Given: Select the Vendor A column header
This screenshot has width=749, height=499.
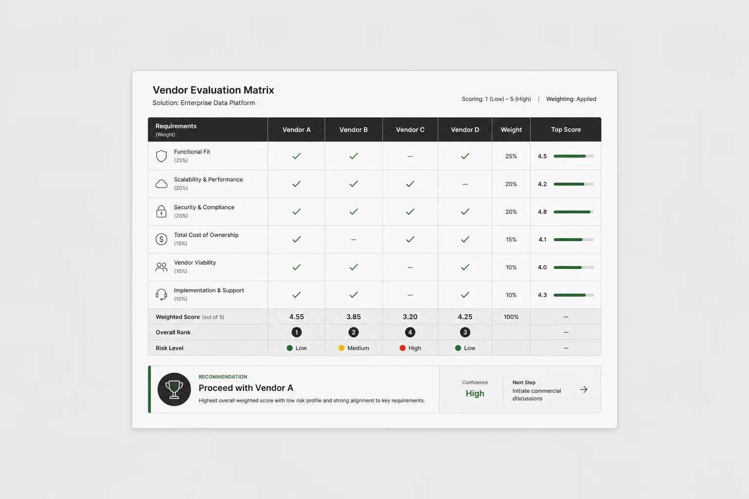Looking at the screenshot, I should [296, 130].
